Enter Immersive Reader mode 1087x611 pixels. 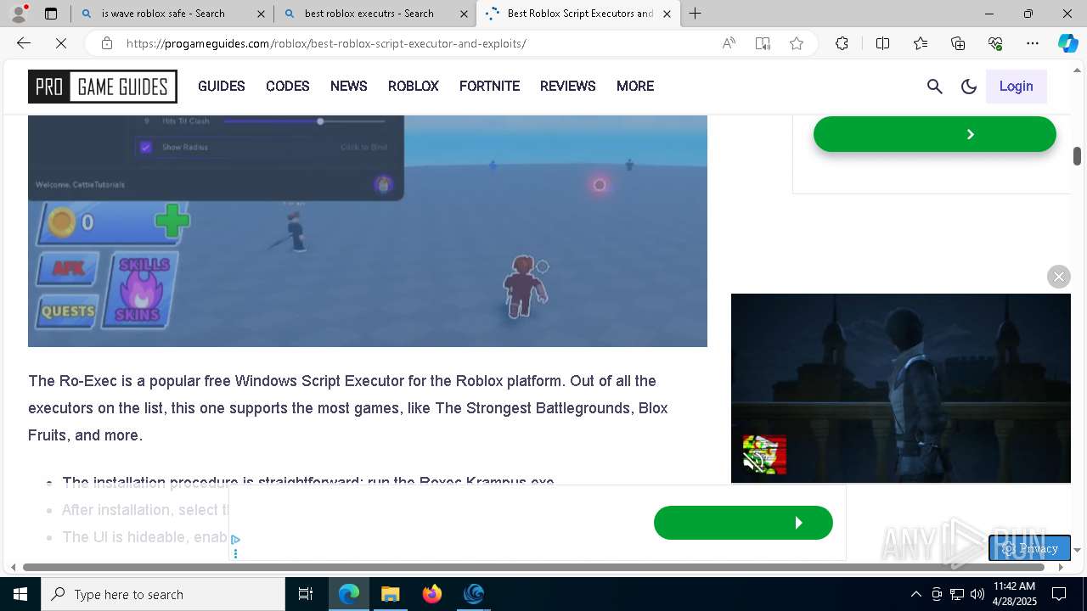point(763,43)
